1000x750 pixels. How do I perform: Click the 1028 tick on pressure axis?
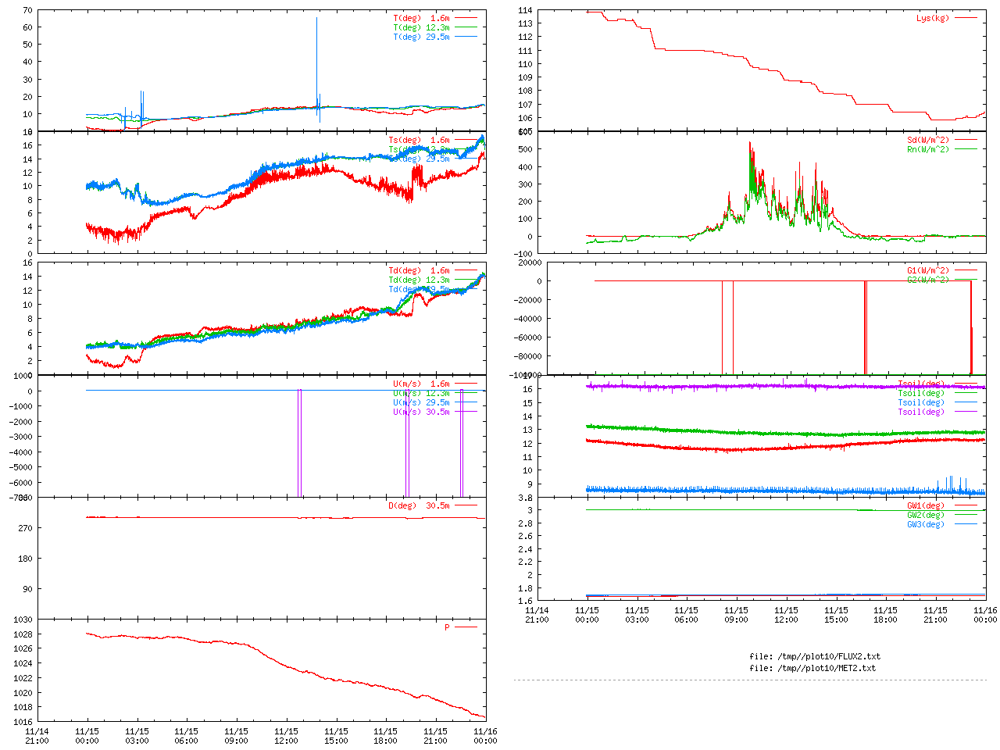pos(23,634)
